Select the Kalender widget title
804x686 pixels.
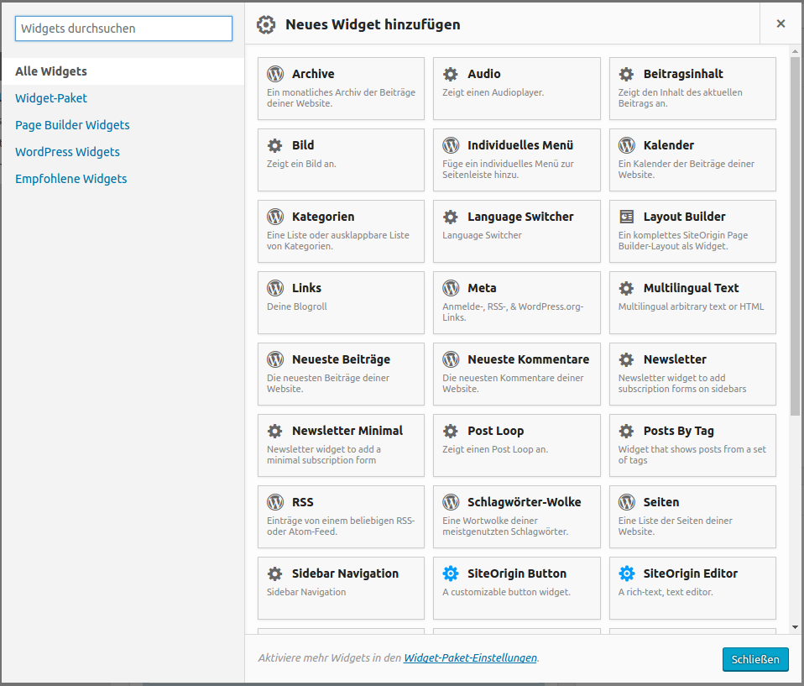pos(669,145)
